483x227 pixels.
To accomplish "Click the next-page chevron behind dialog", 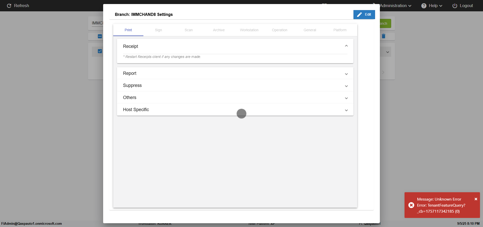I will point(383,72).
